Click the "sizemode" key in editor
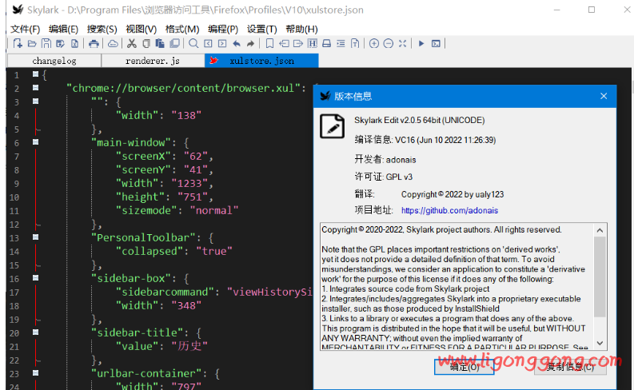The image size is (634, 390). click(x=146, y=210)
